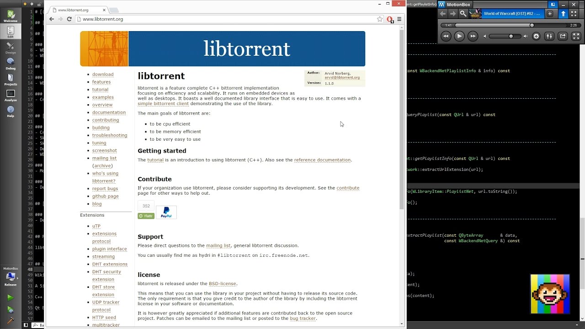The width and height of the screenshot is (585, 329).
Task: Open the examples sidebar link
Action: coord(103,97)
